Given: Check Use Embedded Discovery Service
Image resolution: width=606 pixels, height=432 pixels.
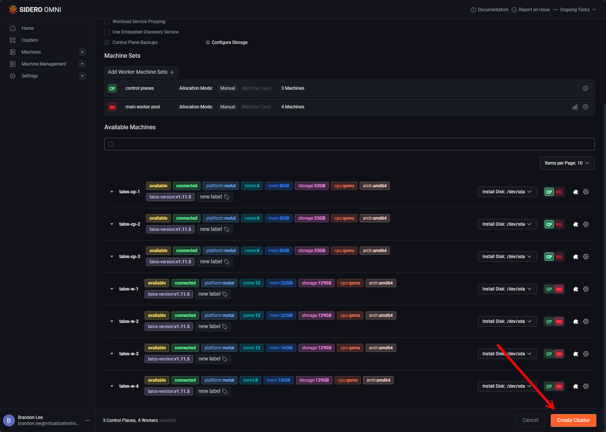Looking at the screenshot, I should pos(107,32).
